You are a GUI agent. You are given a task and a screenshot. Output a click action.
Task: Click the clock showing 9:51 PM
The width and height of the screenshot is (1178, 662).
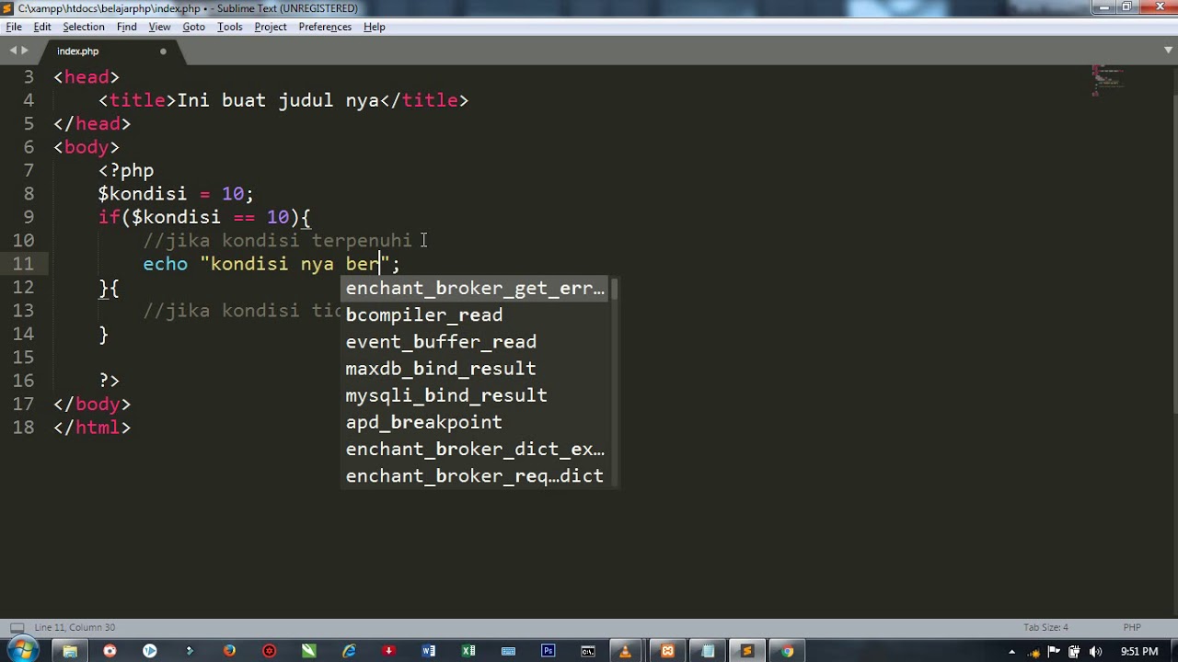point(1139,652)
